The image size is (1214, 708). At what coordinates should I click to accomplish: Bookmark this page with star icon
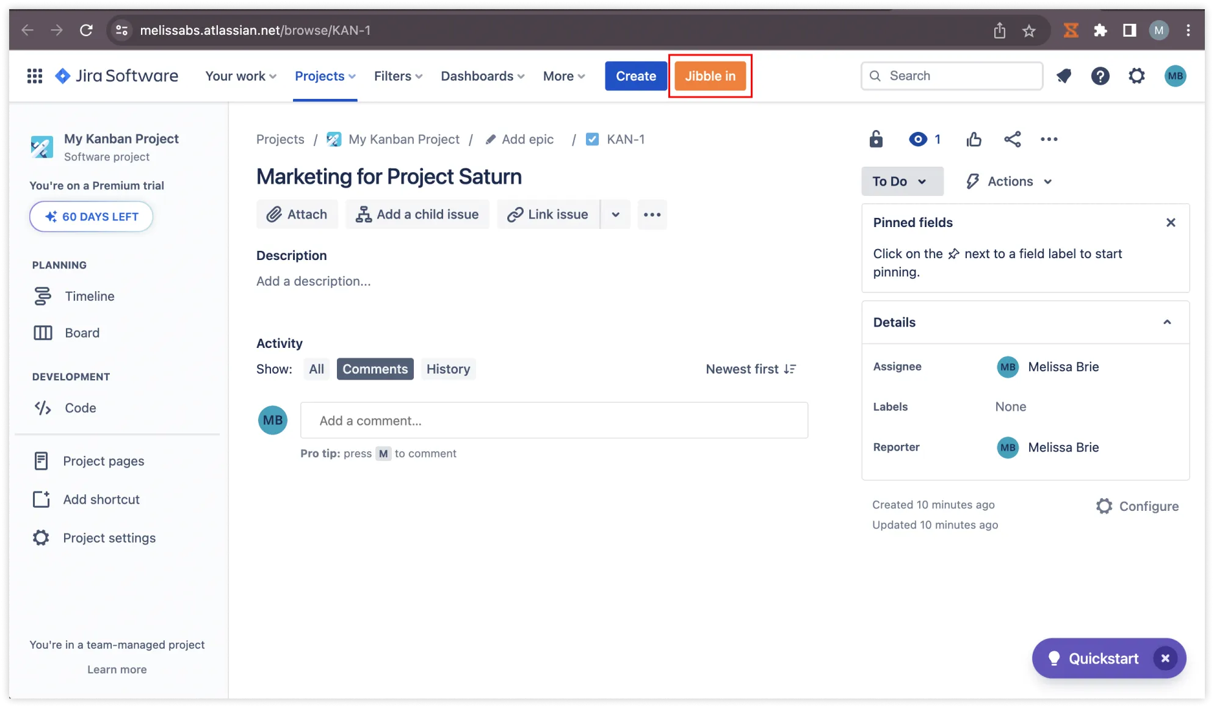point(1029,30)
